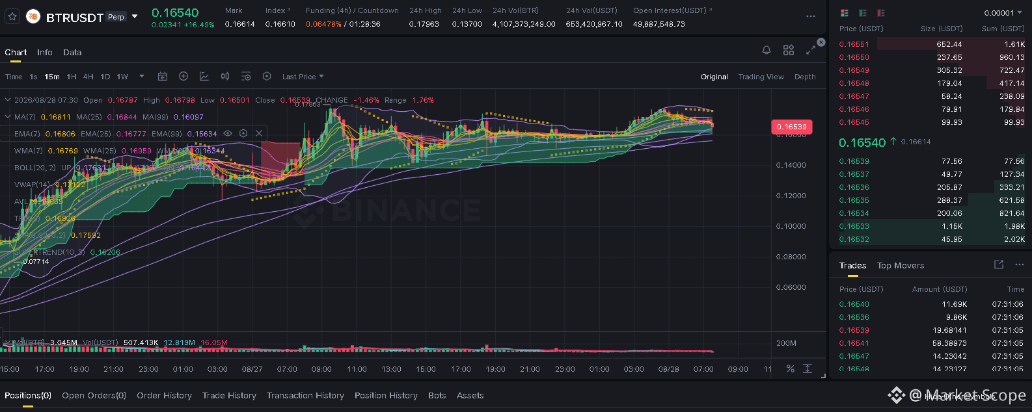Select the 1s time interval
Viewport: 1032px width, 412px height.
(33, 77)
